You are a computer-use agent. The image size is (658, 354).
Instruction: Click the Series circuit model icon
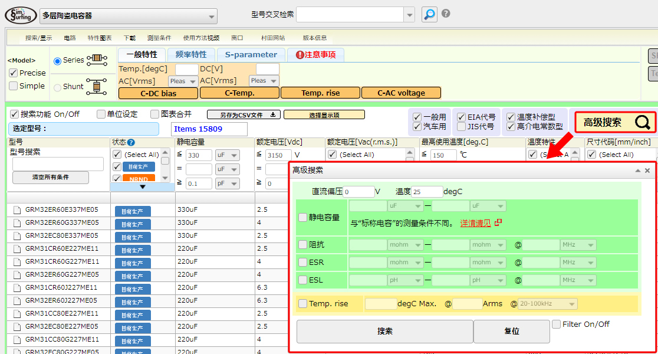click(x=97, y=60)
